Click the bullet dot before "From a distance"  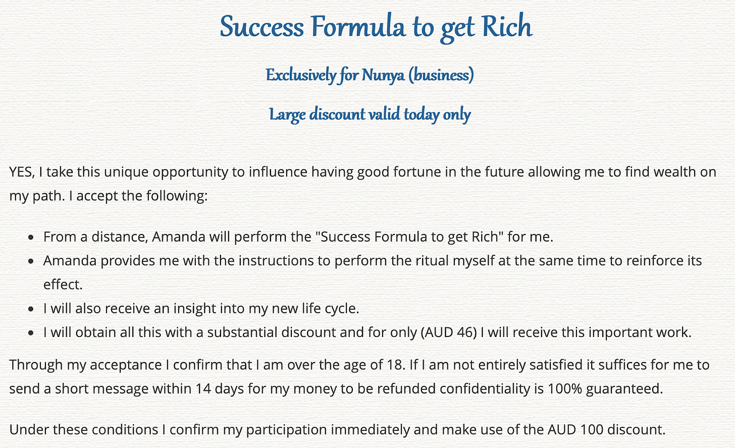[x=31, y=238]
